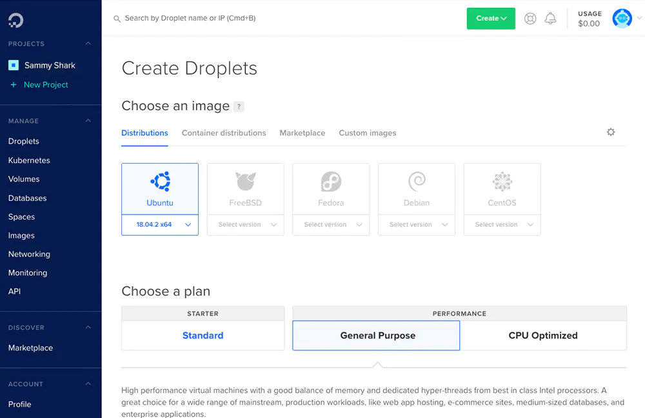This screenshot has width=645, height=418.
Task: Choose the CPU Optimized plan
Action: pos(542,336)
